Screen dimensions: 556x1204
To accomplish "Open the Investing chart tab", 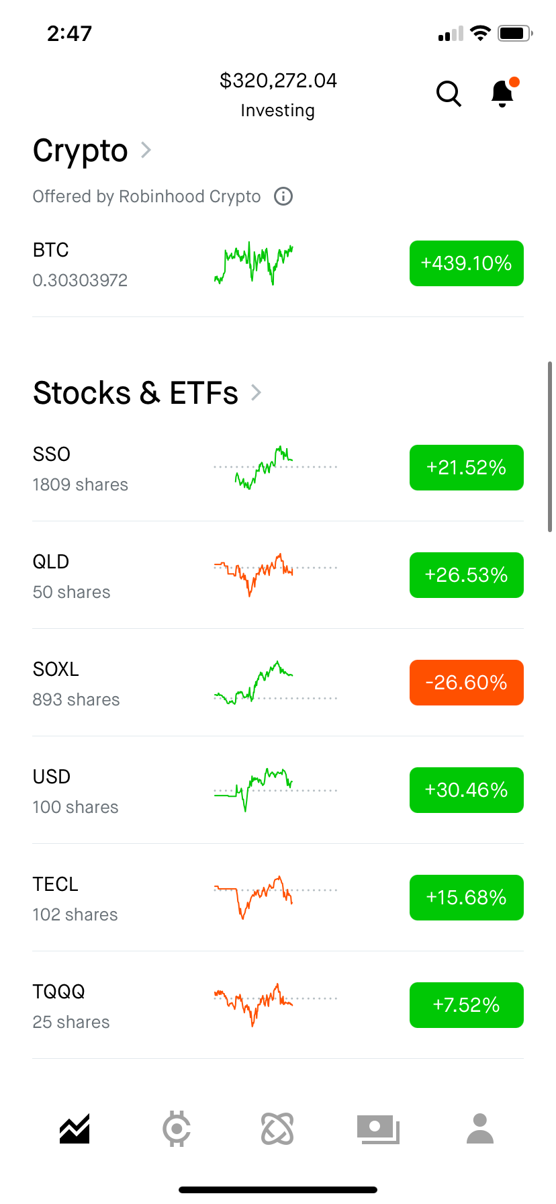I will 75,1129.
